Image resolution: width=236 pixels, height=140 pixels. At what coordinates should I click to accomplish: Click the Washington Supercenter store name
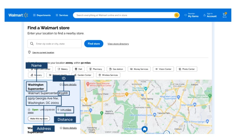[x=36, y=87]
